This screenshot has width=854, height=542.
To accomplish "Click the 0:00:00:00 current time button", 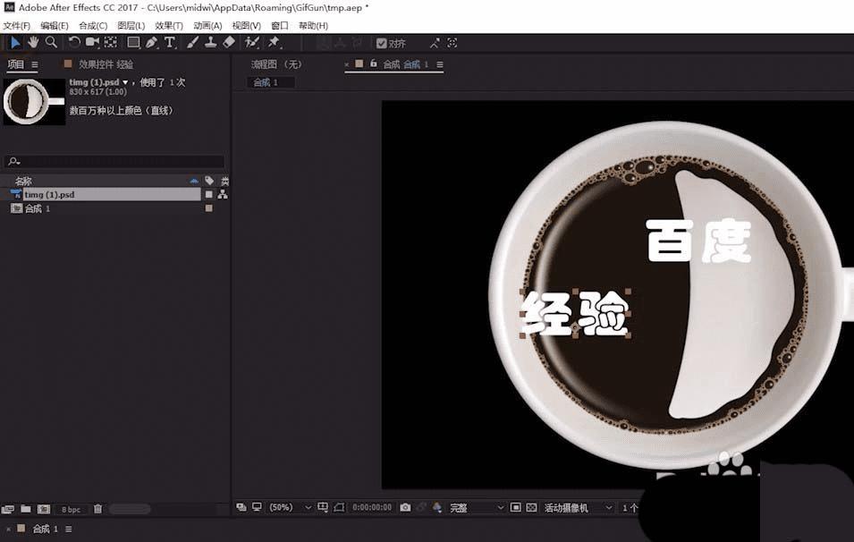I will 372,507.
